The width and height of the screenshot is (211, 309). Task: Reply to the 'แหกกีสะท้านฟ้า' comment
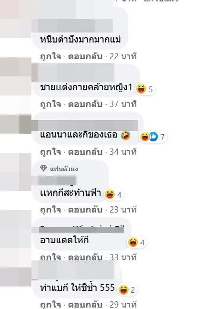pos(85,210)
